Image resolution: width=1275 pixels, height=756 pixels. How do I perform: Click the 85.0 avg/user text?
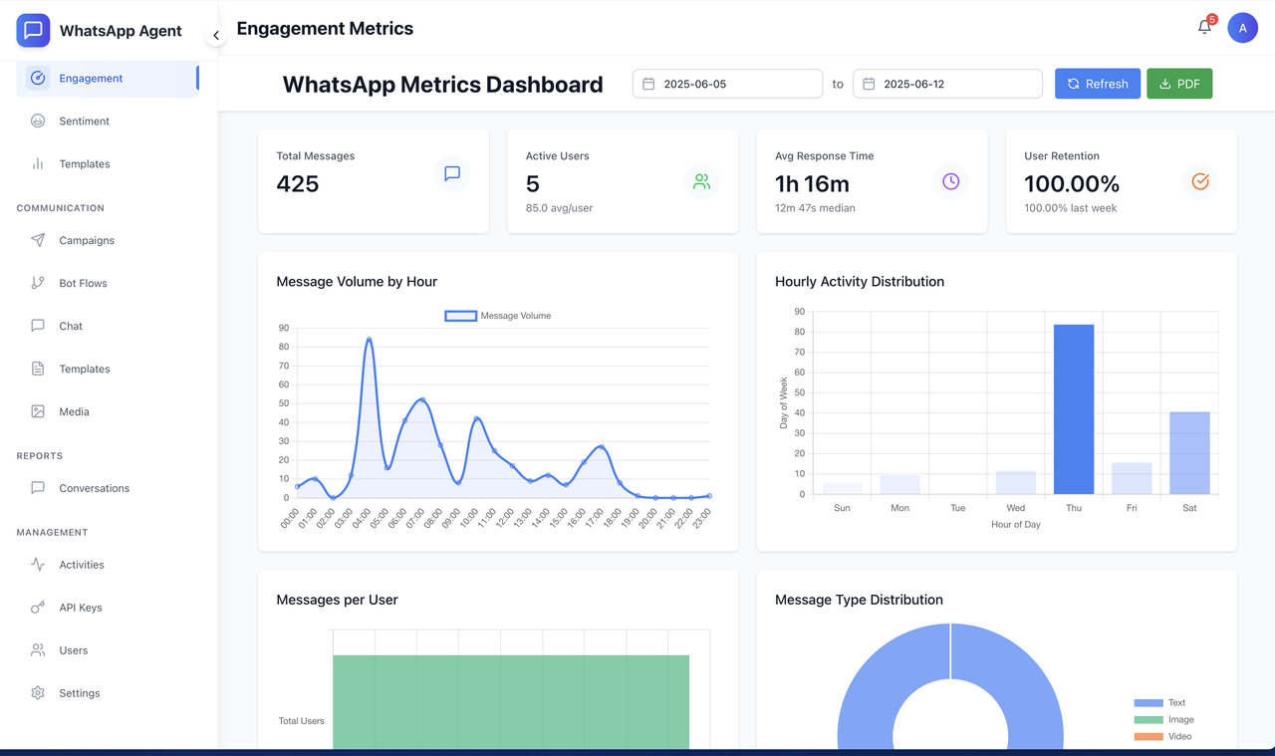coord(559,208)
